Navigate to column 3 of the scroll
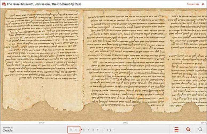The height and width of the screenshot is (134, 207). (107, 130)
